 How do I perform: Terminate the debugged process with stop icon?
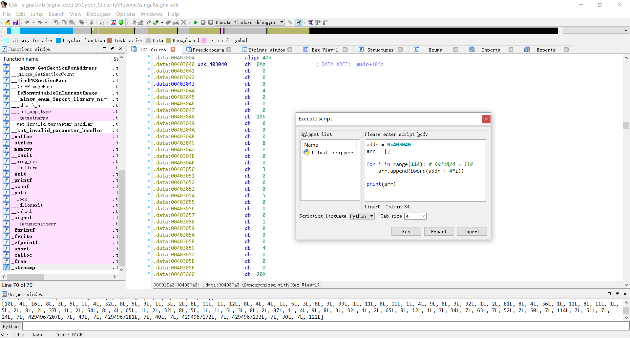(211, 22)
